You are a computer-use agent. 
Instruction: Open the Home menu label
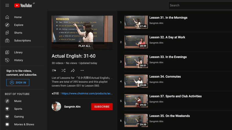click(18, 17)
